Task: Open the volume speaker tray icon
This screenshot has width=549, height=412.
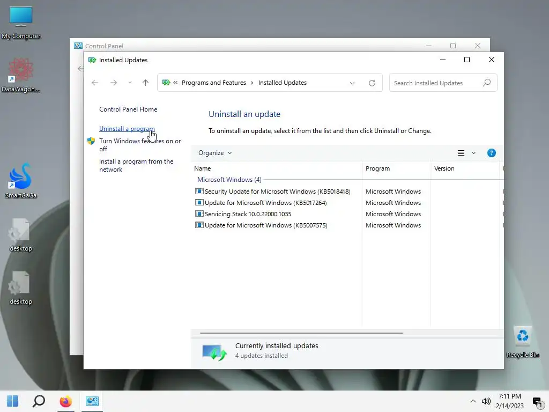Action: 486,401
